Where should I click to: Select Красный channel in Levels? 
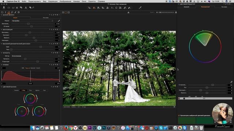[x=28, y=68]
